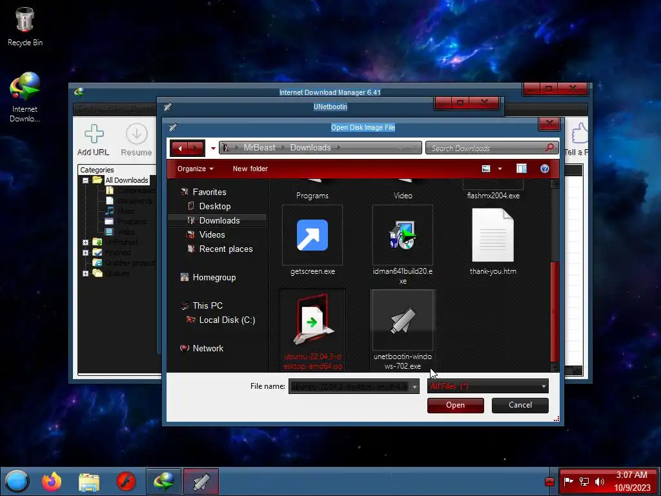Image resolution: width=661 pixels, height=496 pixels.
Task: Expand the Finished category in IDM
Action: 86,253
